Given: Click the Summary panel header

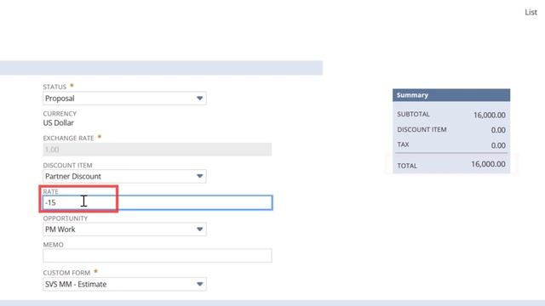Looking at the screenshot, I should [451, 95].
